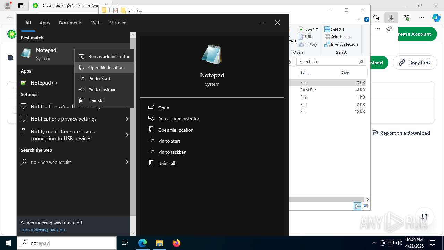Viewport: 444px width, 250px height.
Task: Click the trash icon beside context-menu Uninstall
Action: tap(81, 101)
